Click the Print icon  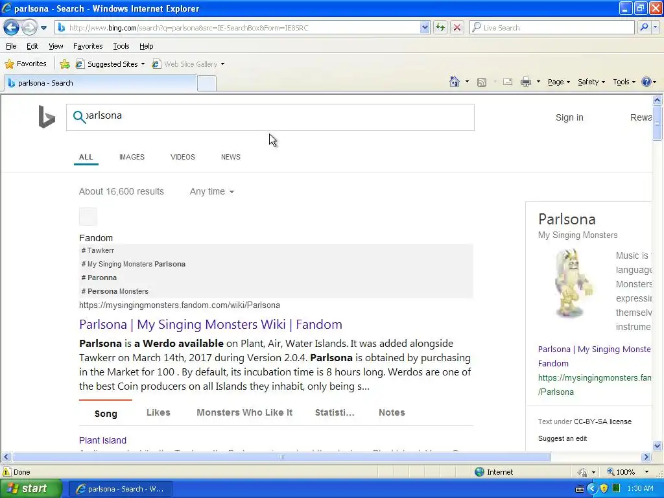[525, 82]
